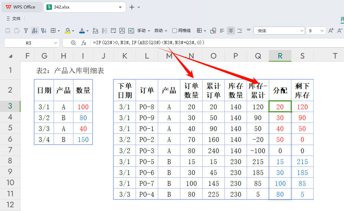Click the 下单日期 header cell
This screenshot has width=344, height=211.
tap(125, 90)
